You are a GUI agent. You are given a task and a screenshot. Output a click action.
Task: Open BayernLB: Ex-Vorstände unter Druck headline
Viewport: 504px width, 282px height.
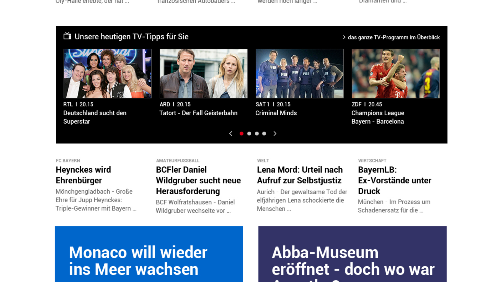tap(395, 180)
